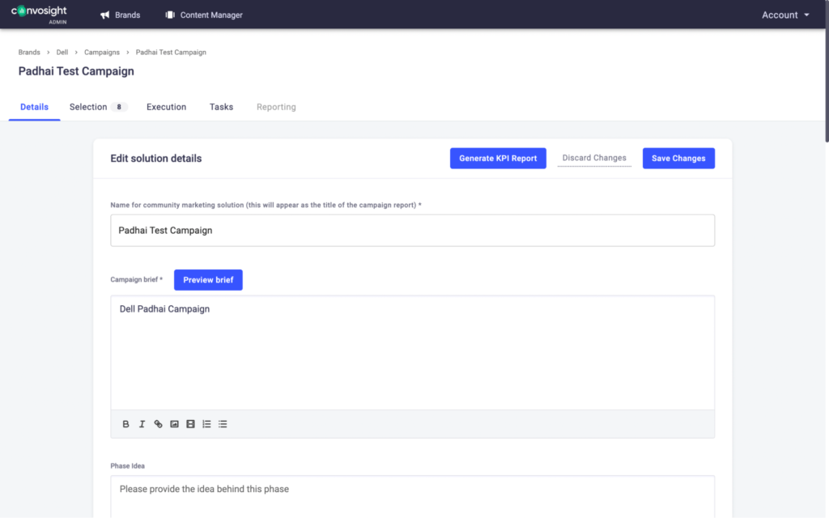Start a bulleted list in brief editor

pos(223,424)
